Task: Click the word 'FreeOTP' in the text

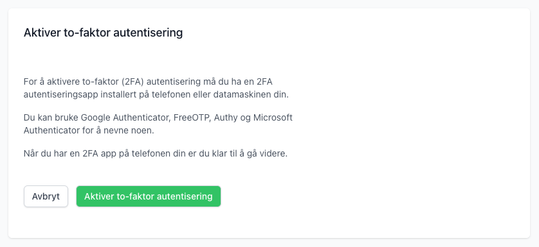Action: pyautogui.click(x=192, y=117)
